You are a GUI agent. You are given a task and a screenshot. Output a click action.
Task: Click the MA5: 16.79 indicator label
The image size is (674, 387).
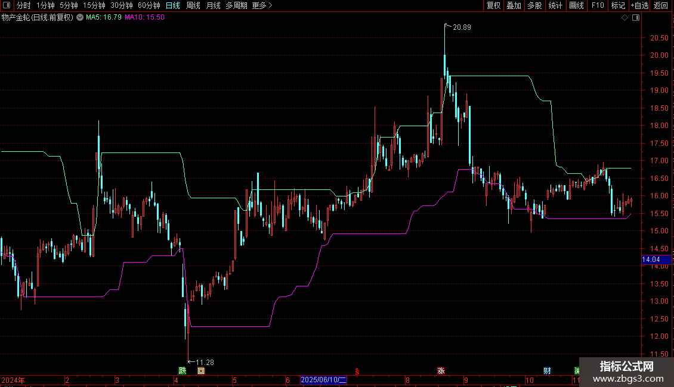(x=104, y=17)
